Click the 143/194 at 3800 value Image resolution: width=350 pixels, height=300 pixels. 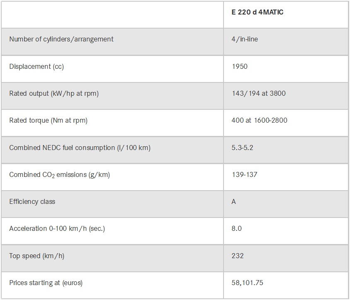pyautogui.click(x=259, y=94)
